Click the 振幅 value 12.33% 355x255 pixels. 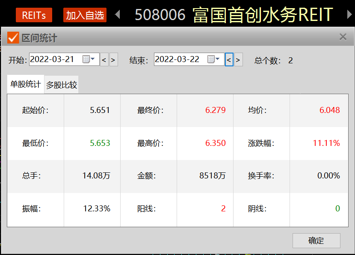[97, 208]
